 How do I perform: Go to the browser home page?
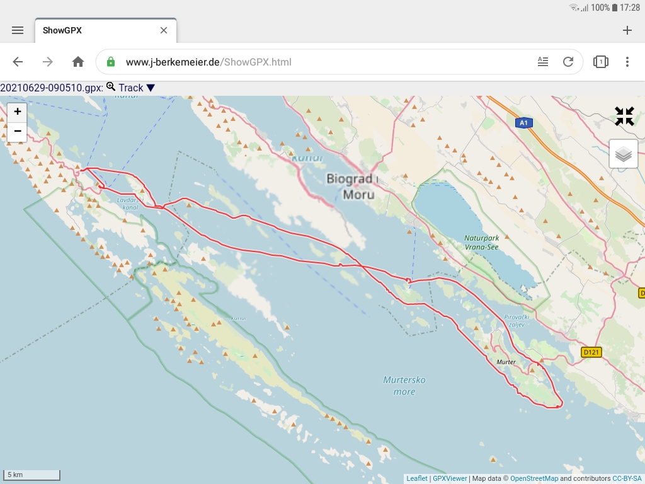[78, 62]
